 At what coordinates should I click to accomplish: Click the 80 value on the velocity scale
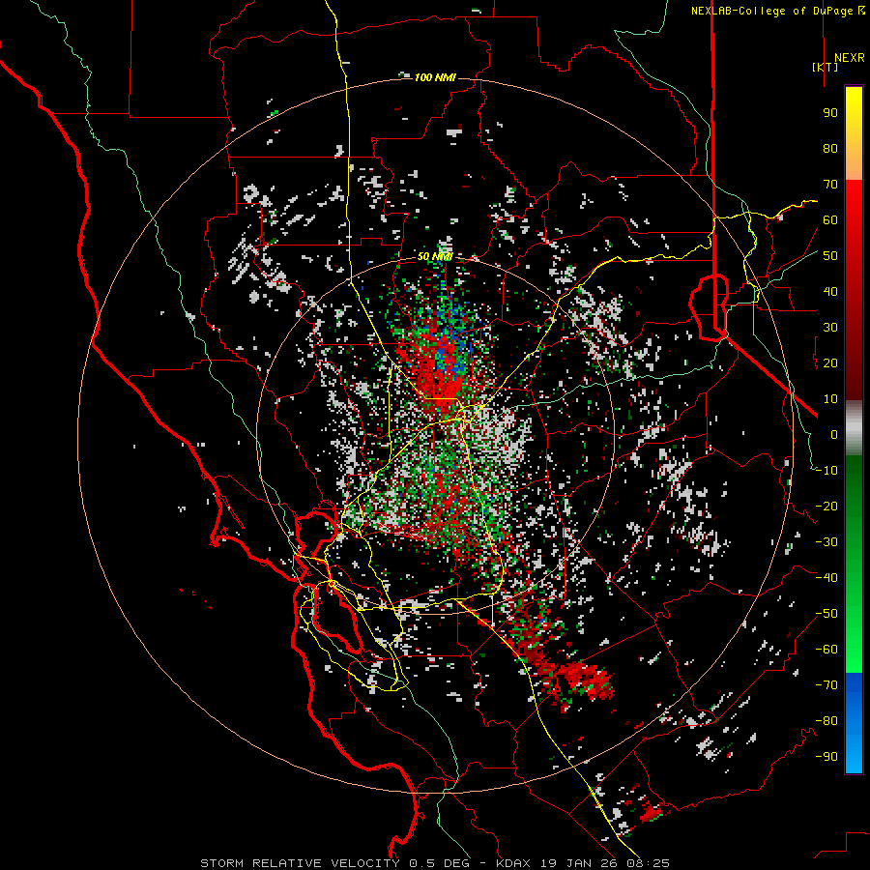point(830,149)
